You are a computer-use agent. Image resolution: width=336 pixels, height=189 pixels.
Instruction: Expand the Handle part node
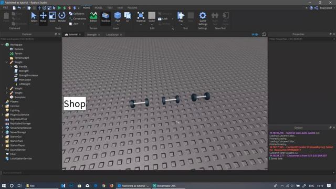pyautogui.click(x=11, y=67)
